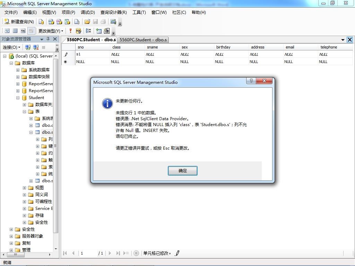Viewport: 355px width, 266px height.
Task: Toggle the diagram pane display
Action: point(7,30)
